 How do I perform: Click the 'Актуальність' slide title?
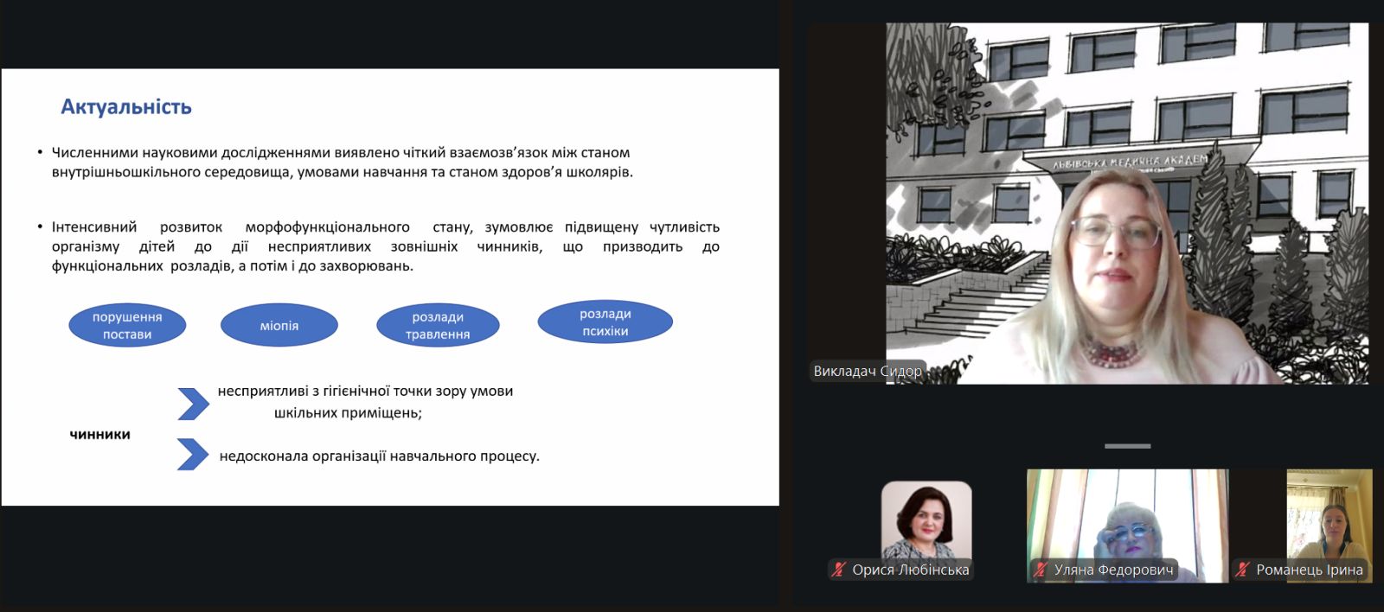pyautogui.click(x=126, y=107)
